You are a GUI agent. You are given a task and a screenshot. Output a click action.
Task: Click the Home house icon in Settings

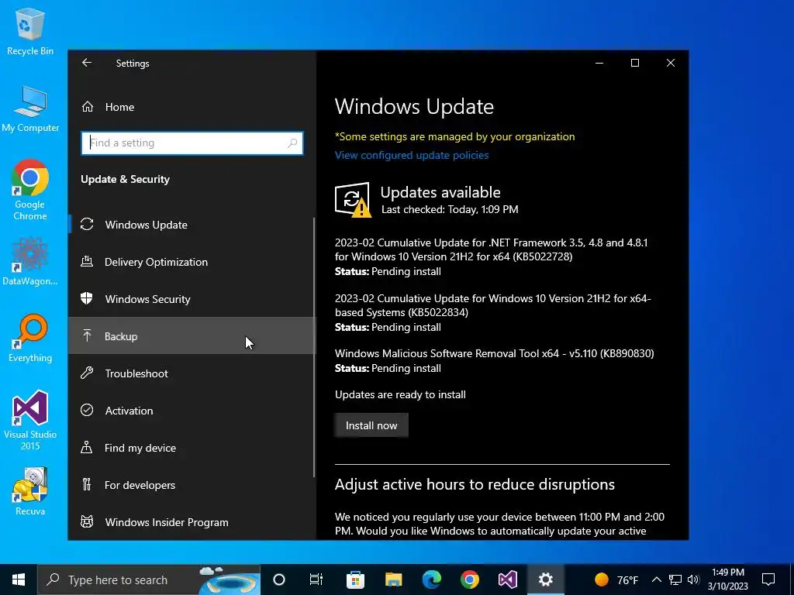click(88, 107)
